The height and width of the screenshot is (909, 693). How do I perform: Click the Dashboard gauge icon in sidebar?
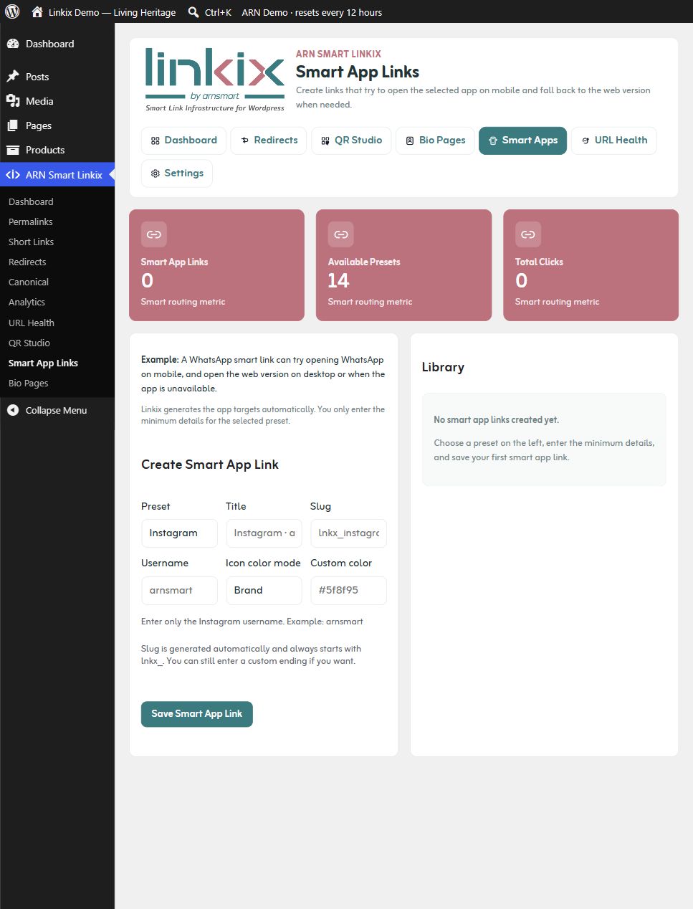[13, 44]
